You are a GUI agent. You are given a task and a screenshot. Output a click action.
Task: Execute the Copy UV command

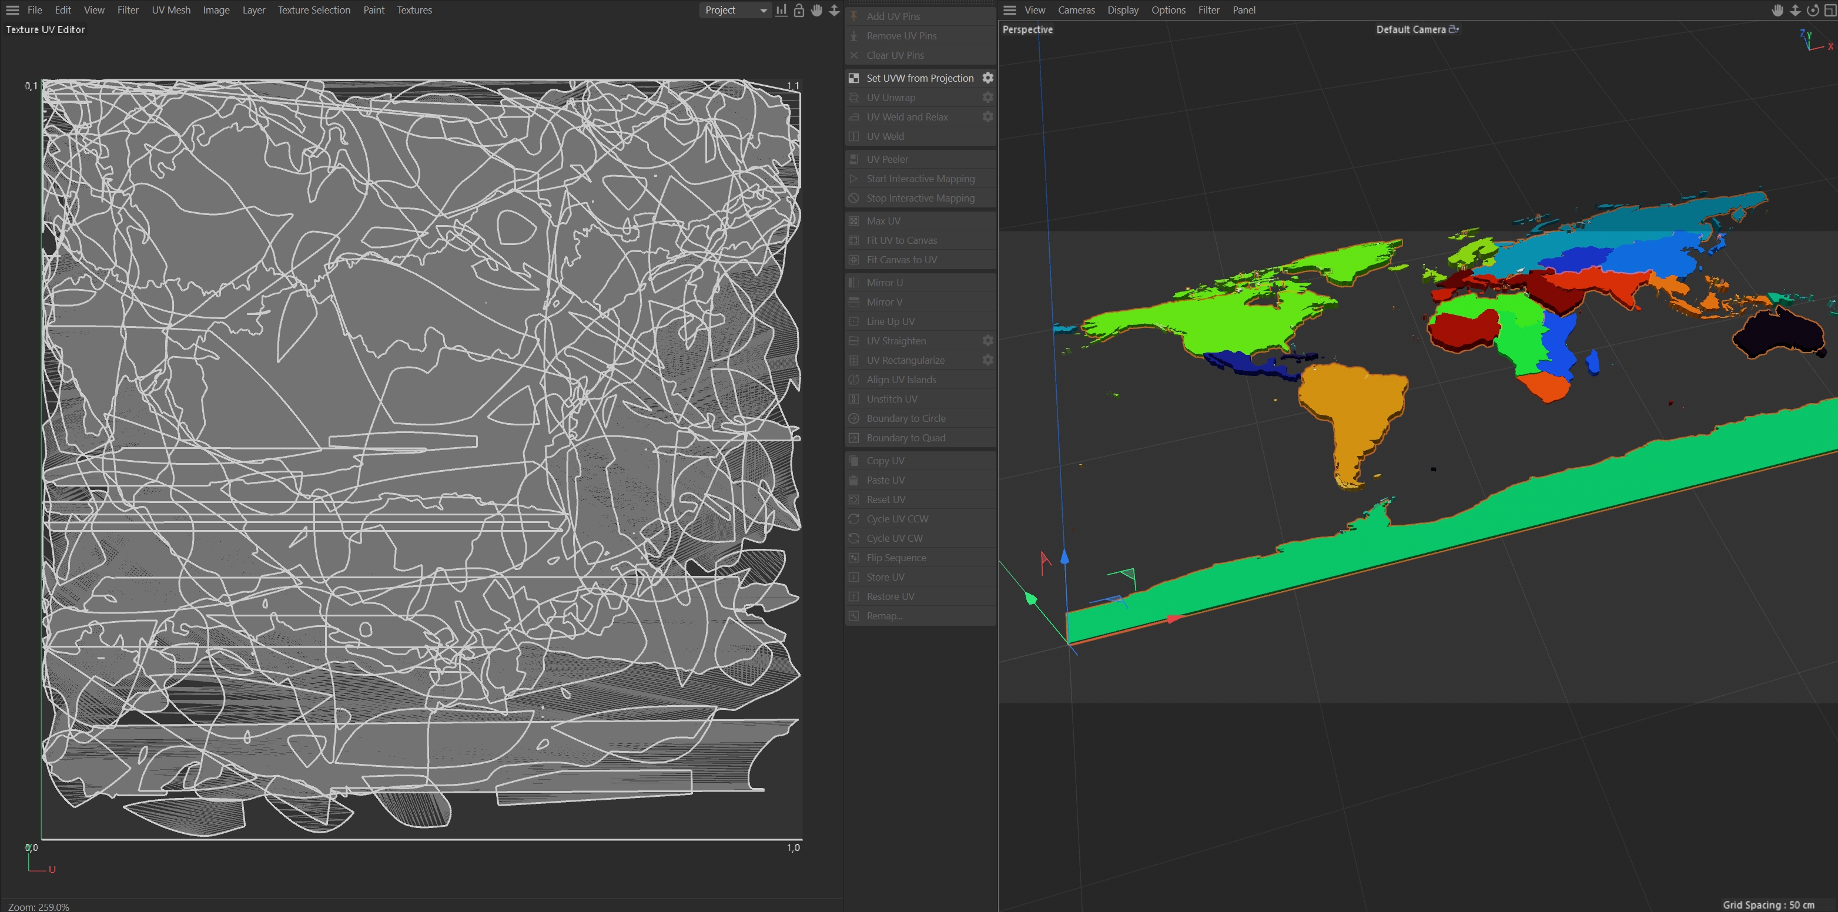tap(885, 460)
